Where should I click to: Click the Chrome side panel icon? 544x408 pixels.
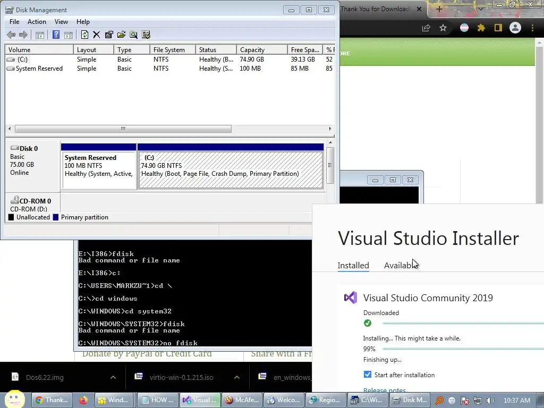pos(498,28)
